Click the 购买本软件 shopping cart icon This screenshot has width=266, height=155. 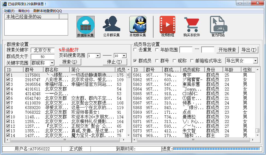click(191, 25)
